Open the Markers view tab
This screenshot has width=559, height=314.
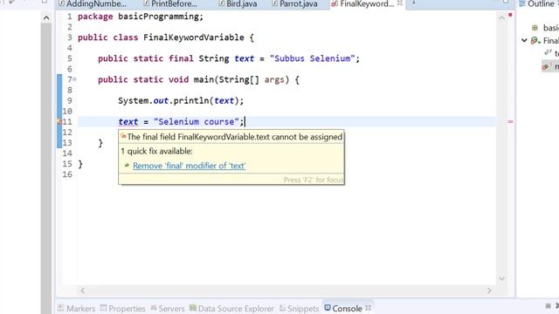point(77,308)
